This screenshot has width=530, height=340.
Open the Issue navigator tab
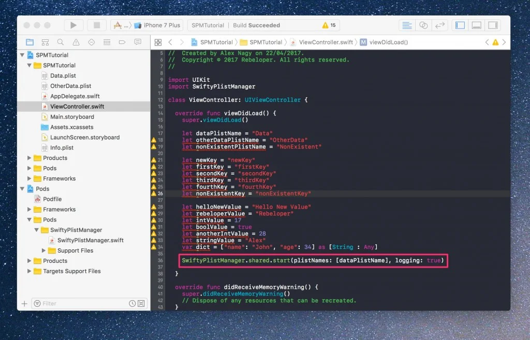click(76, 42)
